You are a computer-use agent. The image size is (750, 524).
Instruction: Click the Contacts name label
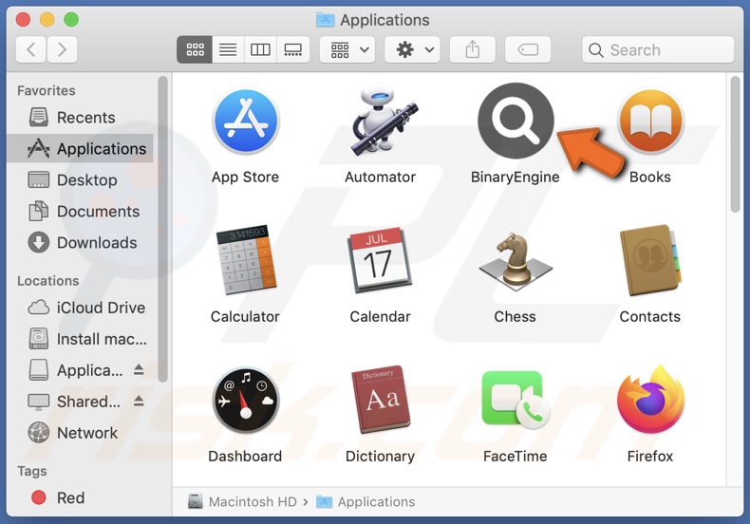pos(650,316)
